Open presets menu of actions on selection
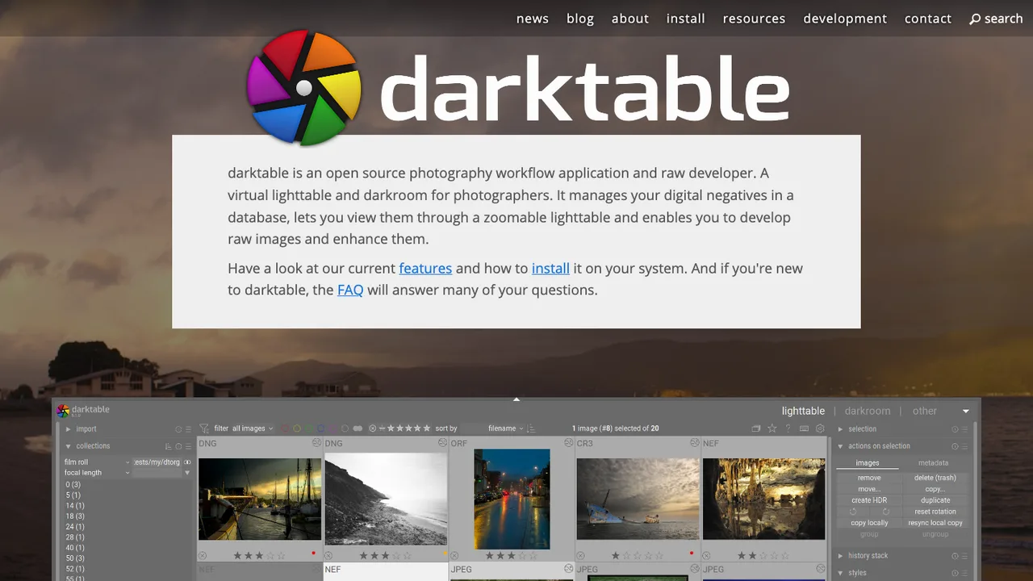Screen dimensions: 1033x581 click(964, 446)
